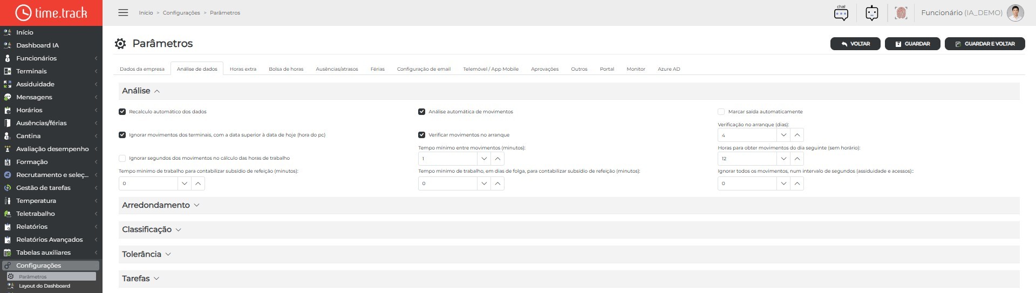Viewport: 1036px width, 293px height.
Task: Click the Funcionários sidebar icon
Action: tap(8, 58)
